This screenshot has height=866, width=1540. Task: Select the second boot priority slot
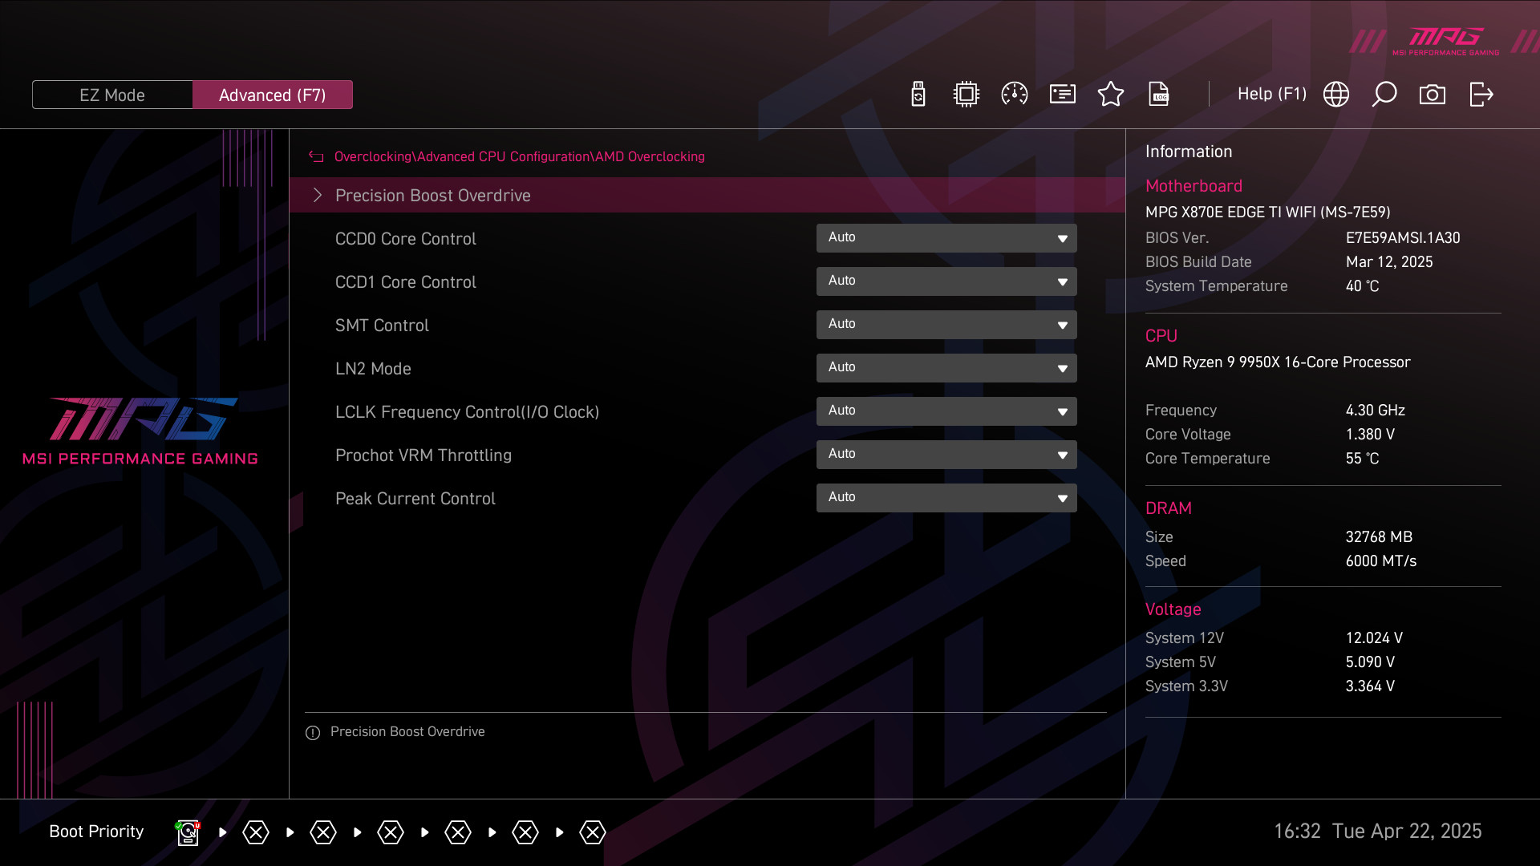pyautogui.click(x=256, y=832)
